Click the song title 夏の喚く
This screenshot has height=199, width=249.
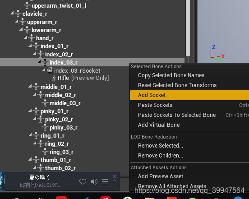point(39,177)
